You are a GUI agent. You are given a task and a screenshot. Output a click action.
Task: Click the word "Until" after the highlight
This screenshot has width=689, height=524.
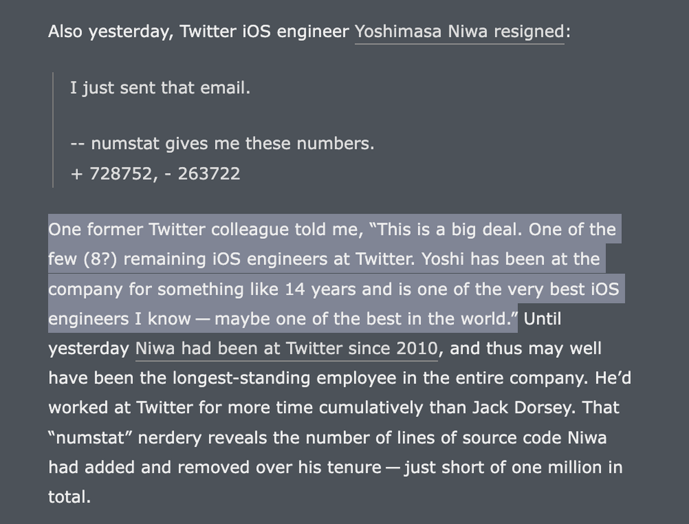tap(542, 319)
